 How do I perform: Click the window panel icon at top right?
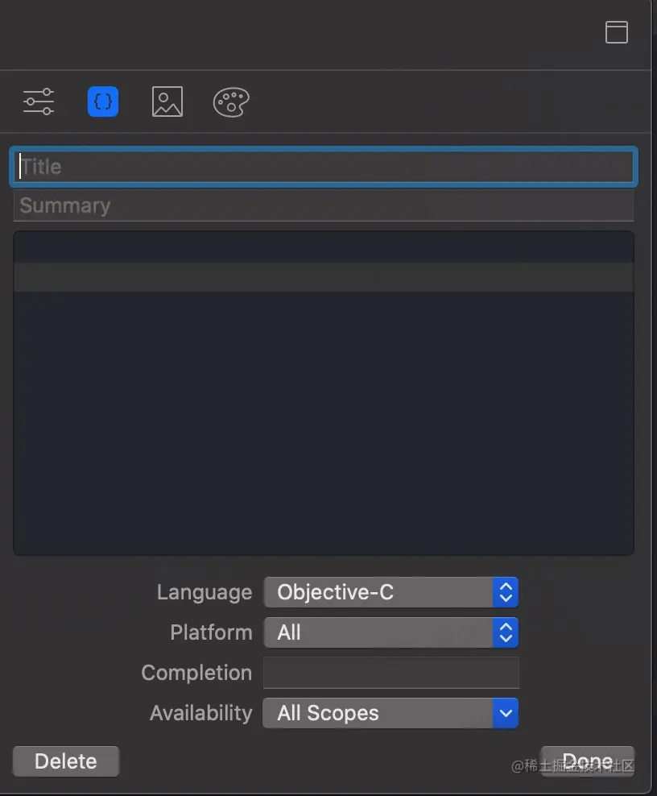click(617, 32)
